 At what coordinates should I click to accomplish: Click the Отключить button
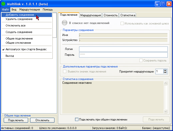click(42, 120)
